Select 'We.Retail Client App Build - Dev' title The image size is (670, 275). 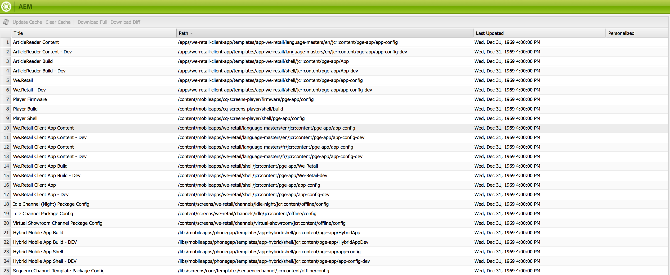[x=47, y=176]
